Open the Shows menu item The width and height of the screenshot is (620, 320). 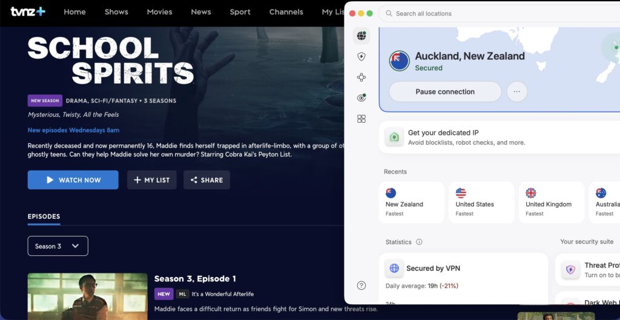[116, 12]
